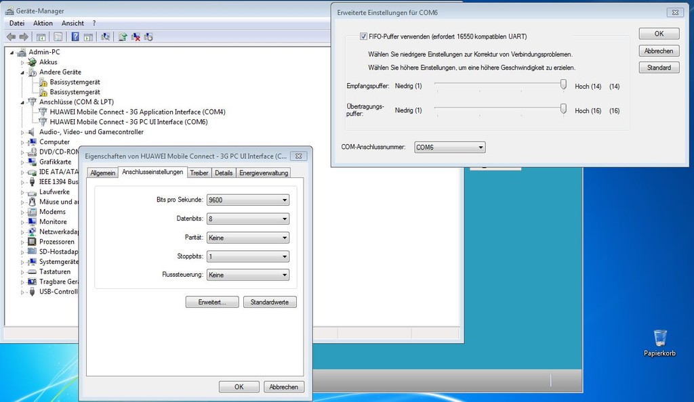Switch to the Details tab
Image resolution: width=694 pixels, height=402 pixels.
click(x=224, y=173)
